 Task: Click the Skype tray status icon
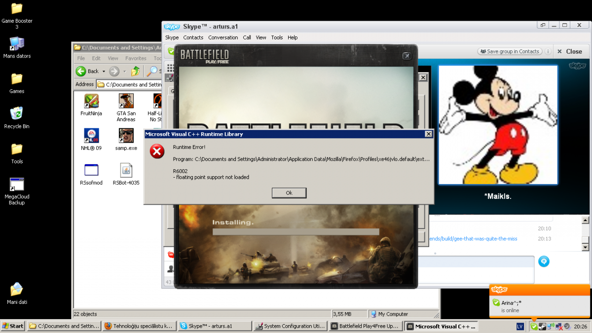click(534, 326)
